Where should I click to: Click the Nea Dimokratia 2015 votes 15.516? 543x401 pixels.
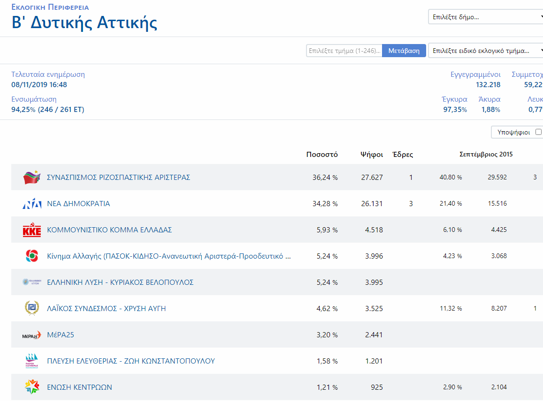pyautogui.click(x=497, y=204)
